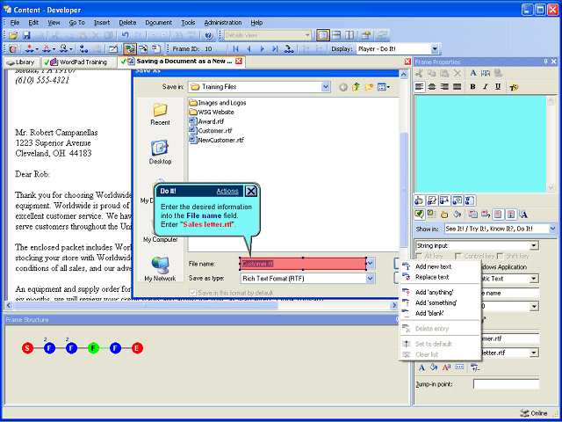This screenshot has width=562, height=422.
Task: Click the A superscript font size icon
Action: click(447, 367)
